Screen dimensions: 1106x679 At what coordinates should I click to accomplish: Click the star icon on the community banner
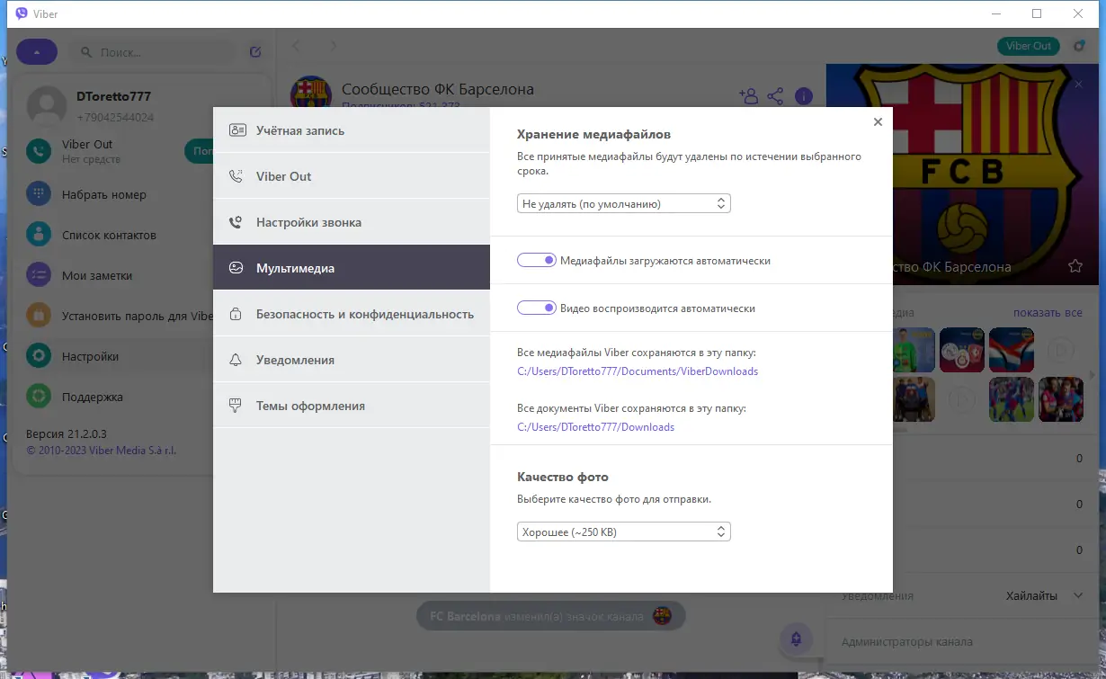tap(1075, 266)
